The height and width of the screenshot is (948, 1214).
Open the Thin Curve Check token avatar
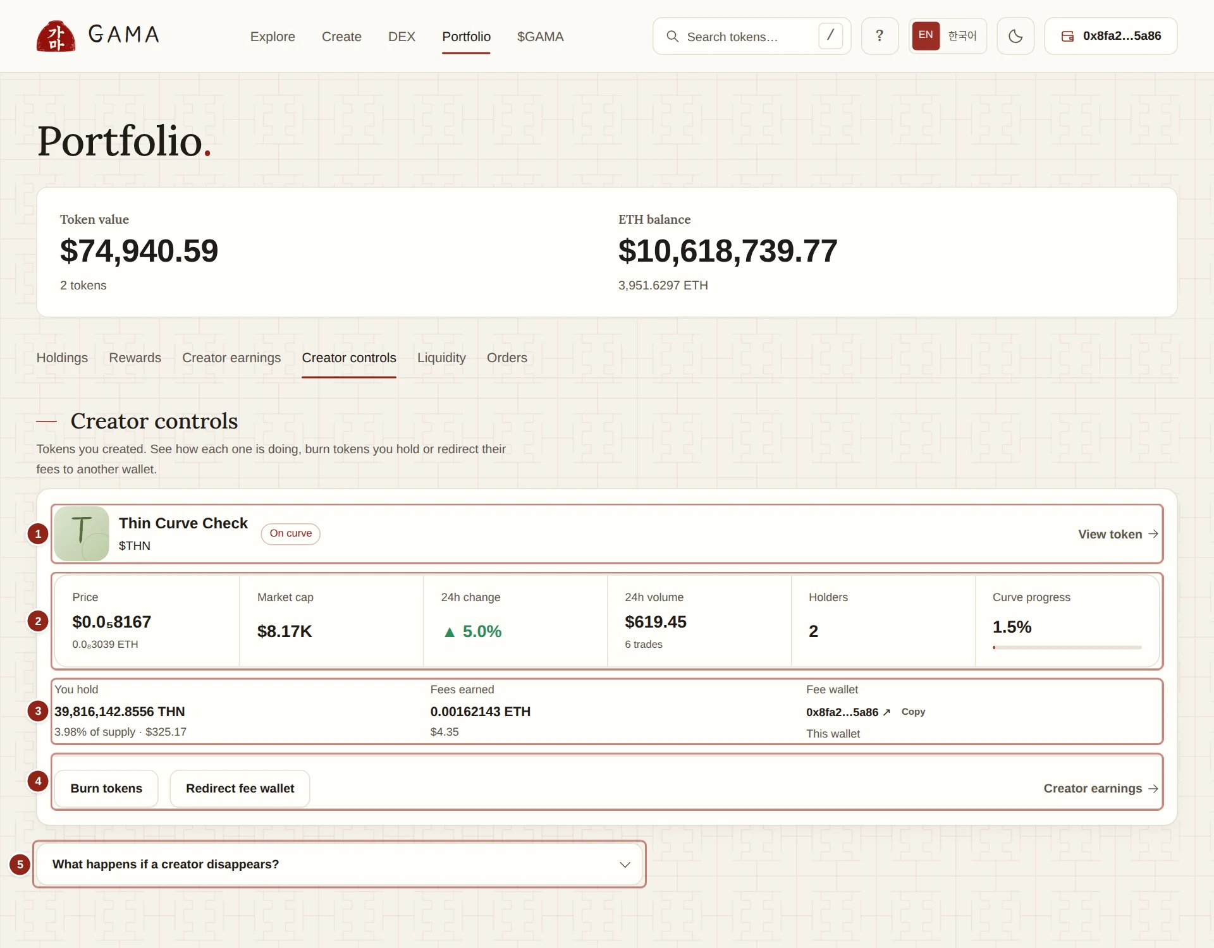(82, 534)
